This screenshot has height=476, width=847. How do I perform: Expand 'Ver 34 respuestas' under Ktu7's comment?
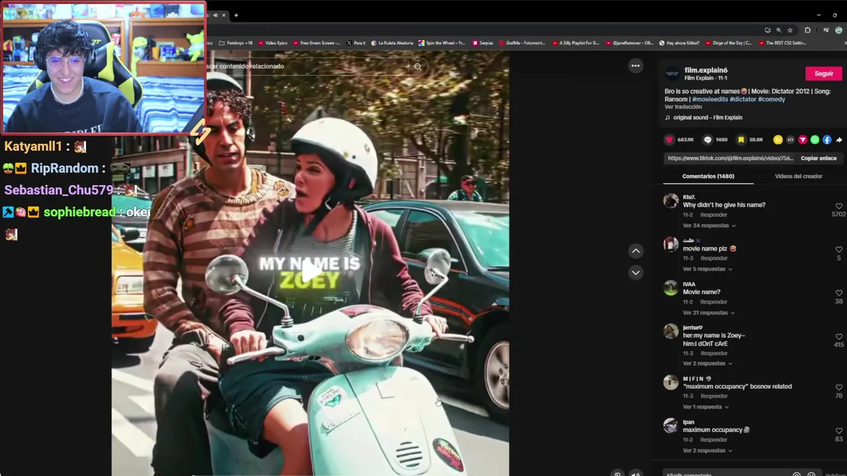(x=709, y=225)
